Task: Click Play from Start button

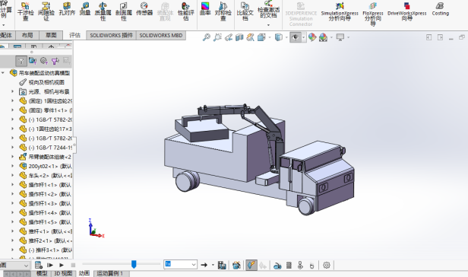Action: tap(50, 265)
